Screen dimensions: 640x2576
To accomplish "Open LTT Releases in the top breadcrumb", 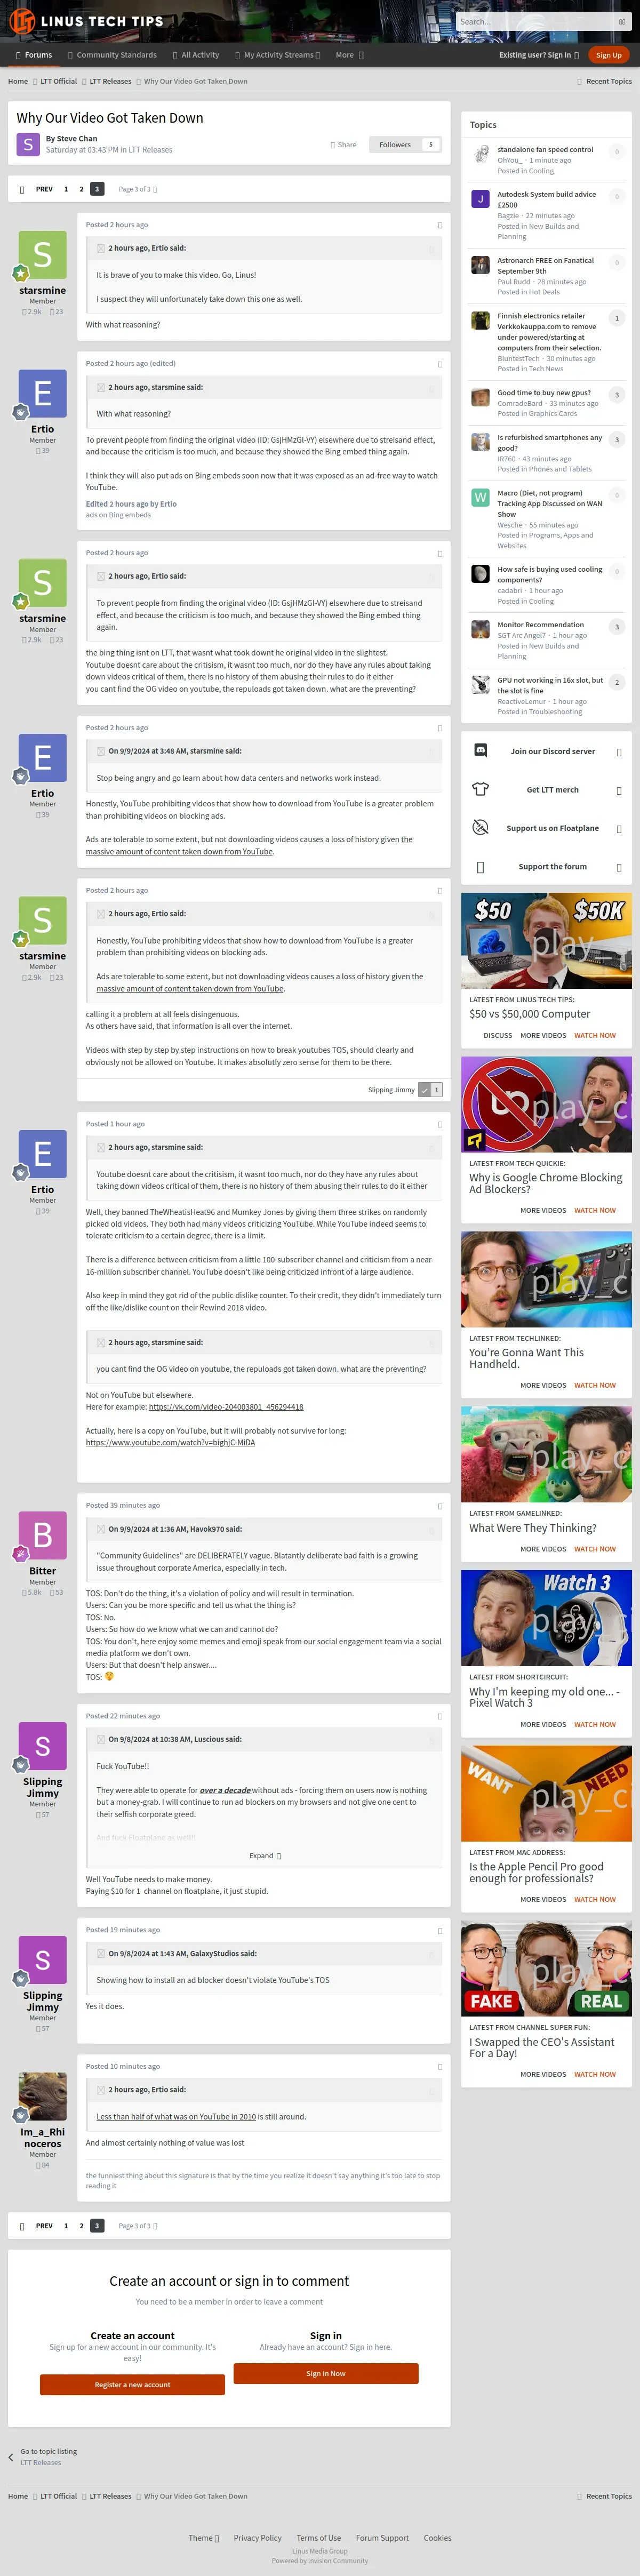I will (x=110, y=81).
